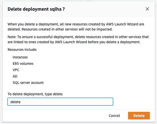This screenshot has height=124, width=157.
Task: Click the "To delete deployment, type" label
Action: 30,94
